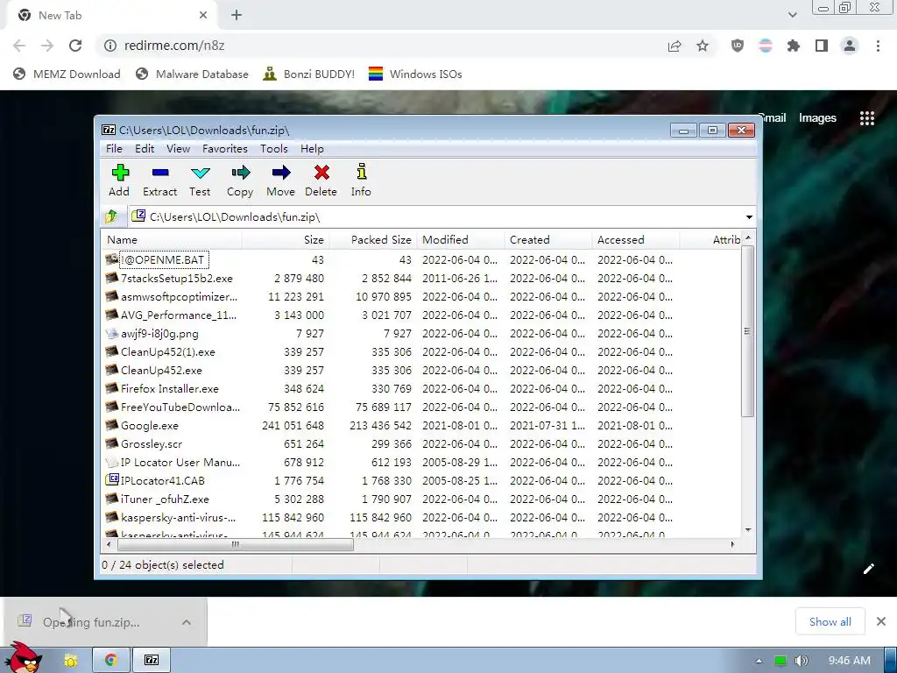Go up one folder level in 7-Zip
The width and height of the screenshot is (897, 673).
click(112, 216)
